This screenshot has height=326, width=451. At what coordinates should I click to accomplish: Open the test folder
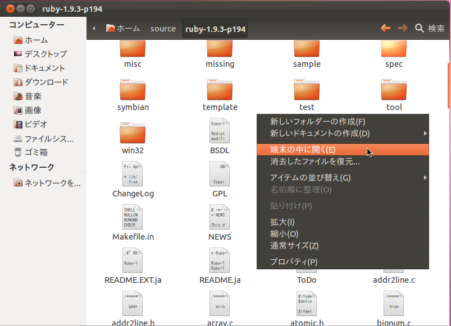307,90
